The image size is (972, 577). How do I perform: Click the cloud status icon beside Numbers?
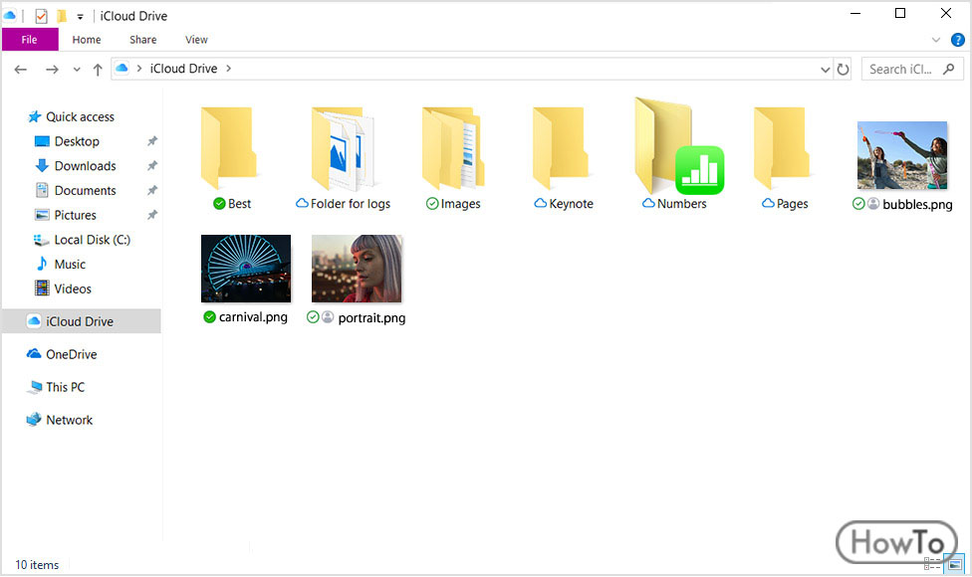pos(648,203)
